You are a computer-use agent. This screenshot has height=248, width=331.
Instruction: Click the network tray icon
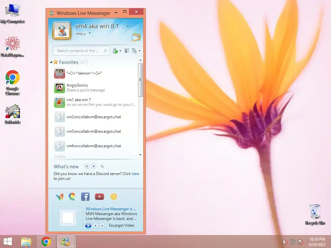pos(293,242)
